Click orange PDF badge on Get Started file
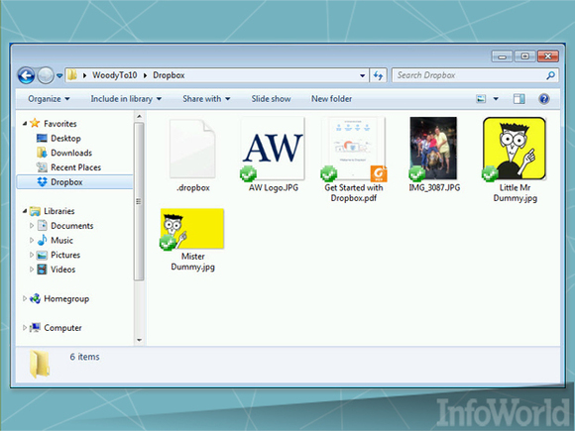 pos(379,173)
